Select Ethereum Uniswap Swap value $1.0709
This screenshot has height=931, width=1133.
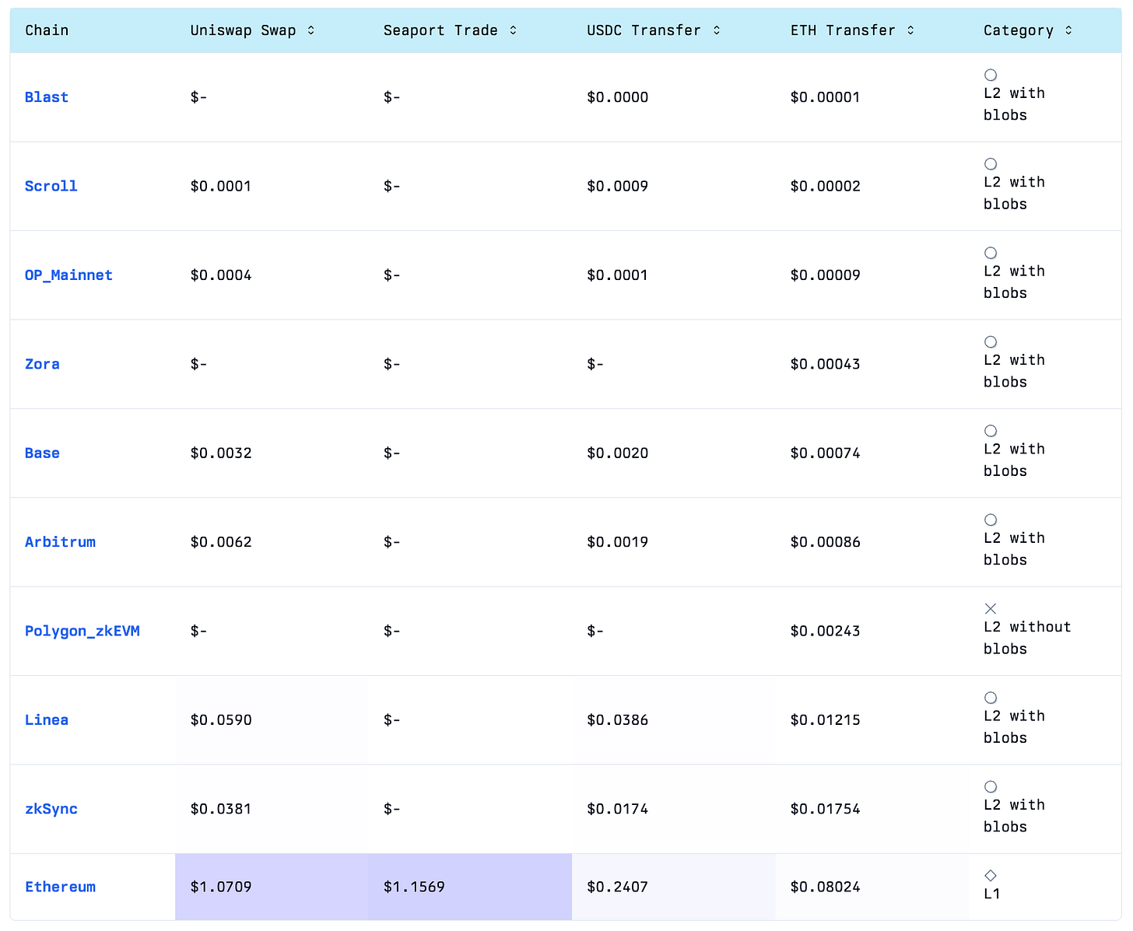click(x=221, y=887)
